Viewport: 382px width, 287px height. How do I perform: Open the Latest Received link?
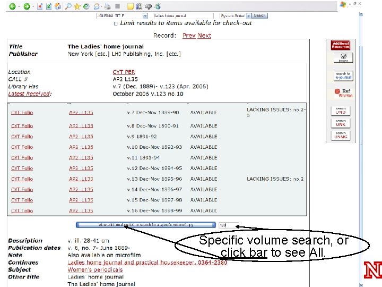point(30,94)
